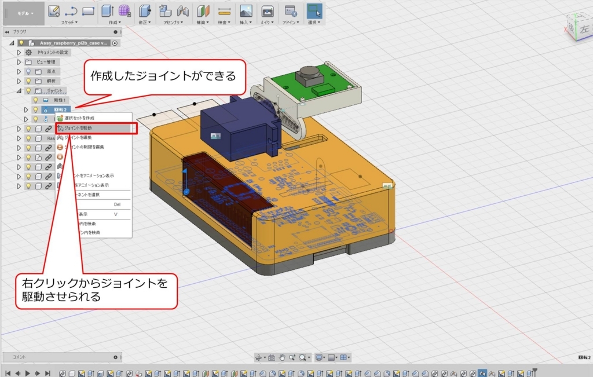The height and width of the screenshot is (377, 593).
Task: Select the Press Pull modify icon
Action: [144, 10]
